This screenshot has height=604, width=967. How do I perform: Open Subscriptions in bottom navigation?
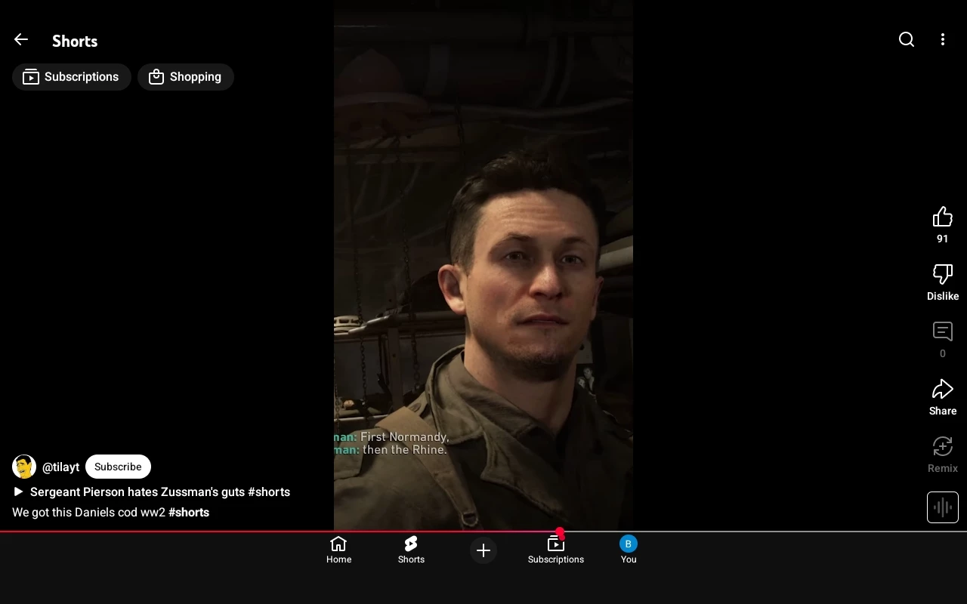pos(556,550)
